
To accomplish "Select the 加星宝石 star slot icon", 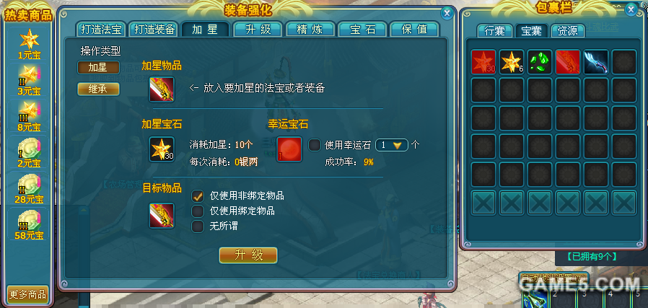I will (x=162, y=149).
